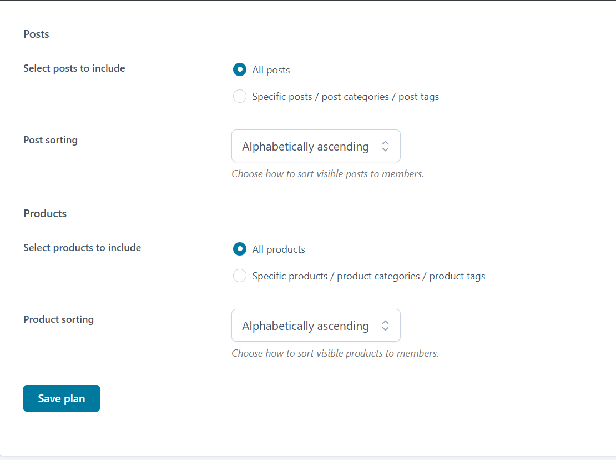Click the 'Products' section heading
The width and height of the screenshot is (616, 460).
45,213
